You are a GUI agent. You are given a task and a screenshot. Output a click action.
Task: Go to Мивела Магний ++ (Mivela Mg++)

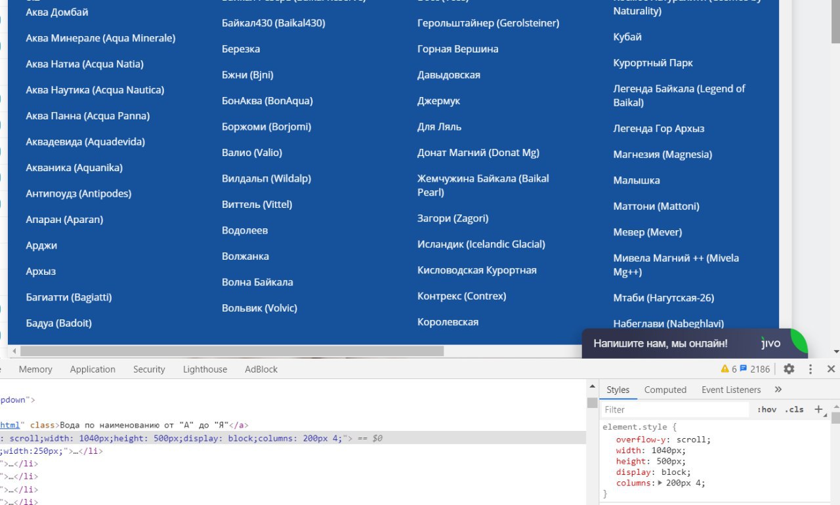(x=676, y=265)
